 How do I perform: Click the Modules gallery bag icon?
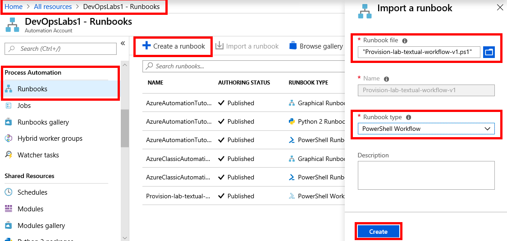coord(9,226)
